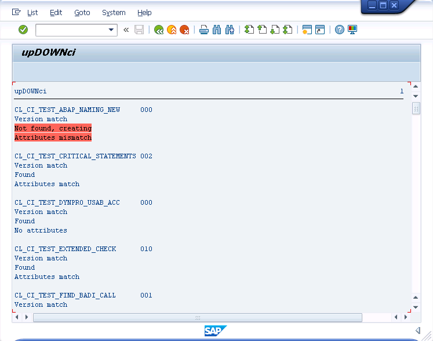
Task: Select CL_CI_TEST_FIND_BADI_CALL line
Action: tap(65, 295)
